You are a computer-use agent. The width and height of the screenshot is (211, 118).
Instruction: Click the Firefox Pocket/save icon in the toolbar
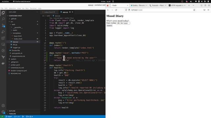[204, 10]
